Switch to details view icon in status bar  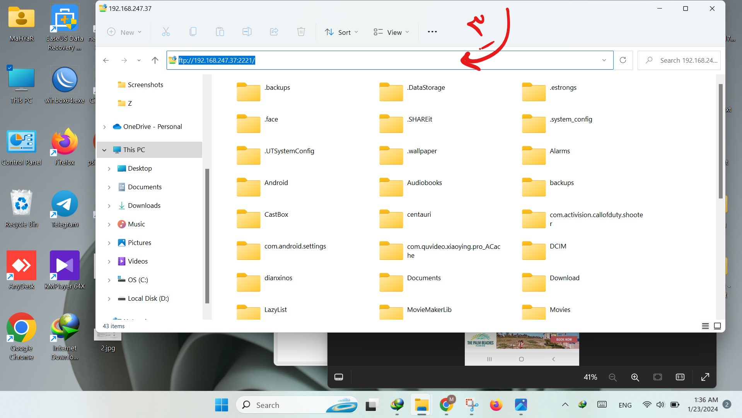coord(705,326)
